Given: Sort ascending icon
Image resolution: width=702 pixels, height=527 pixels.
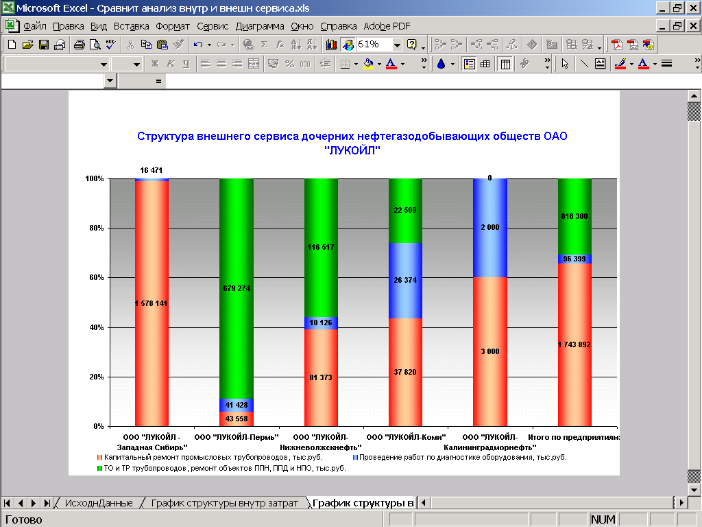Looking at the screenshot, I should coord(296,45).
